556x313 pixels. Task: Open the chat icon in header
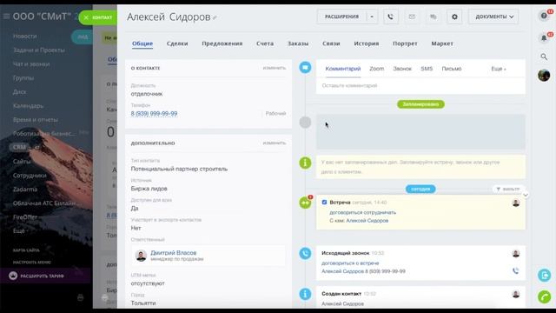click(x=433, y=17)
